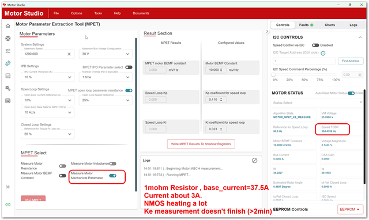The width and height of the screenshot is (369, 220).
Task: Open the gears settings icon in sidebar
Action: 7,88
